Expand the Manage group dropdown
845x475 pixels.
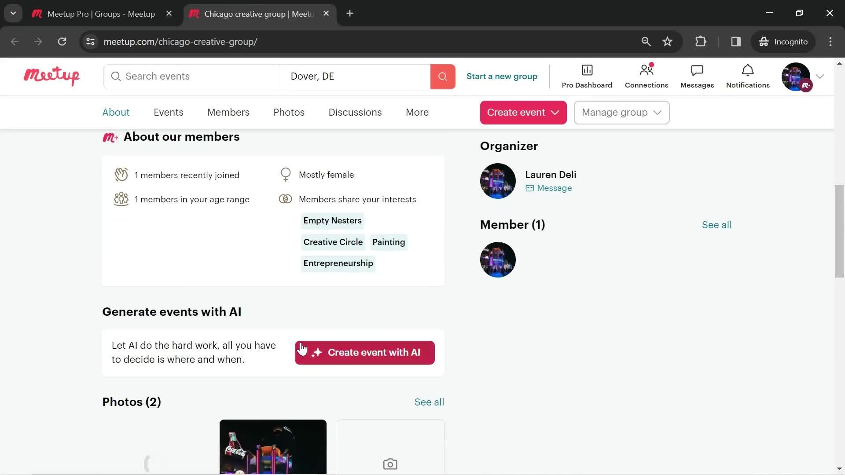click(621, 113)
